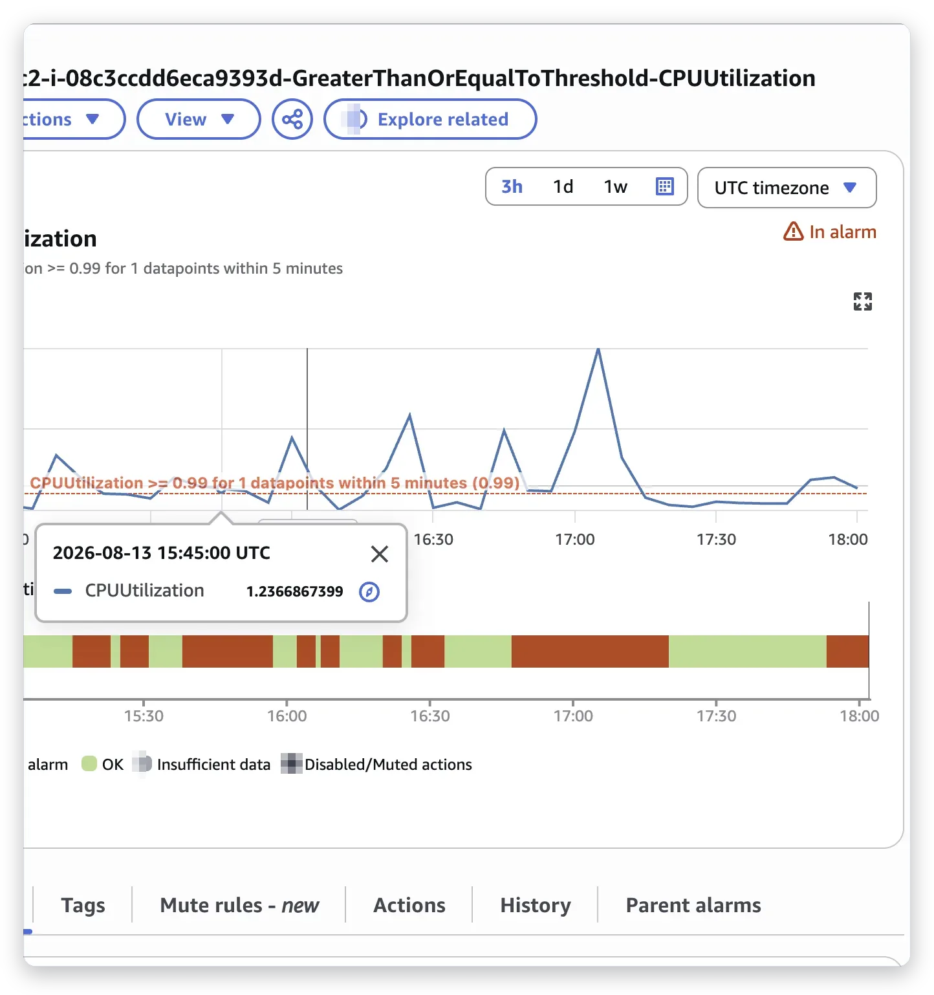The width and height of the screenshot is (934, 995).
Task: Select the 3h time range
Action: 512,186
